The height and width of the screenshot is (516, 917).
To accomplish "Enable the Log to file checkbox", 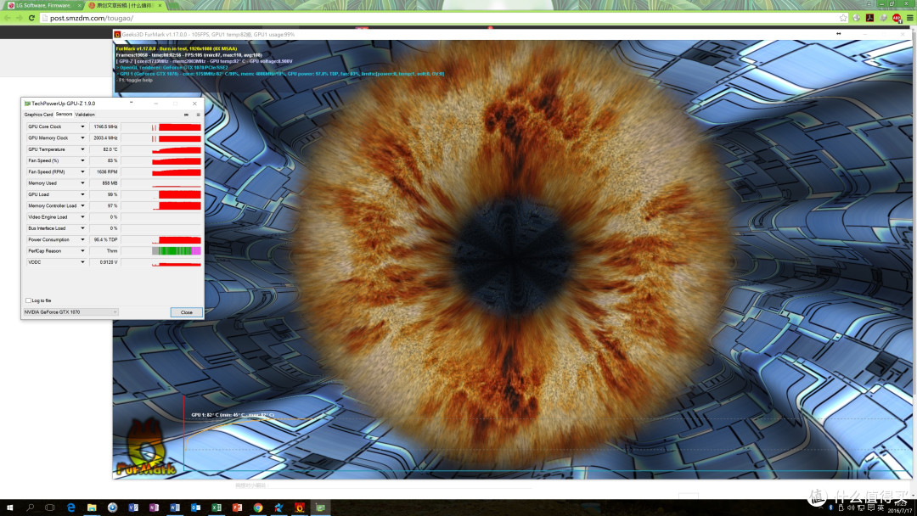I will point(28,300).
